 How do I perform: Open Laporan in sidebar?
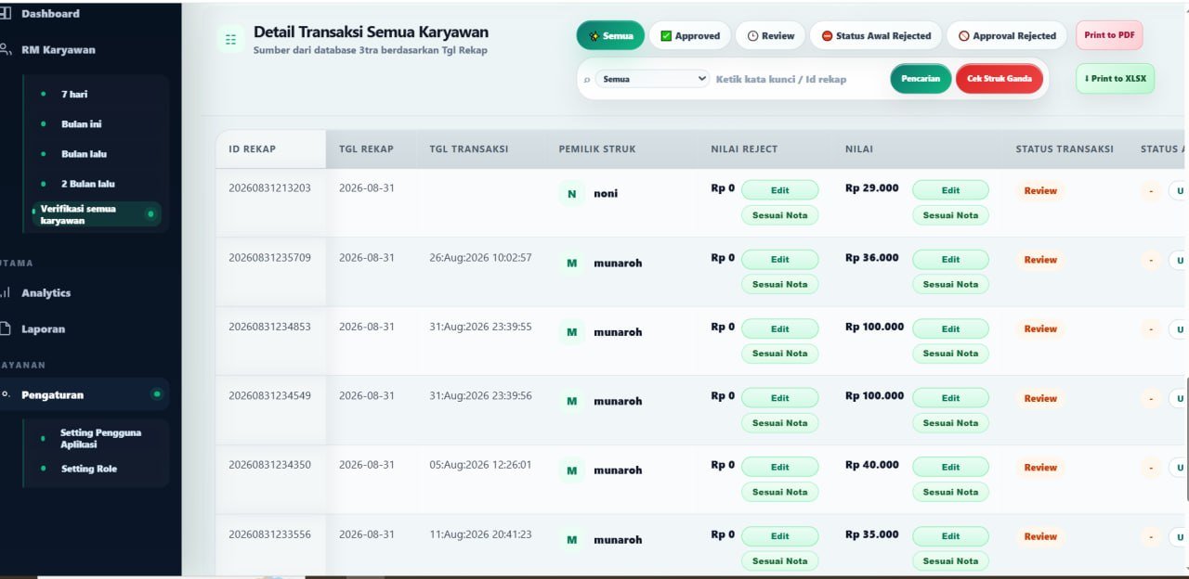pyautogui.click(x=43, y=329)
